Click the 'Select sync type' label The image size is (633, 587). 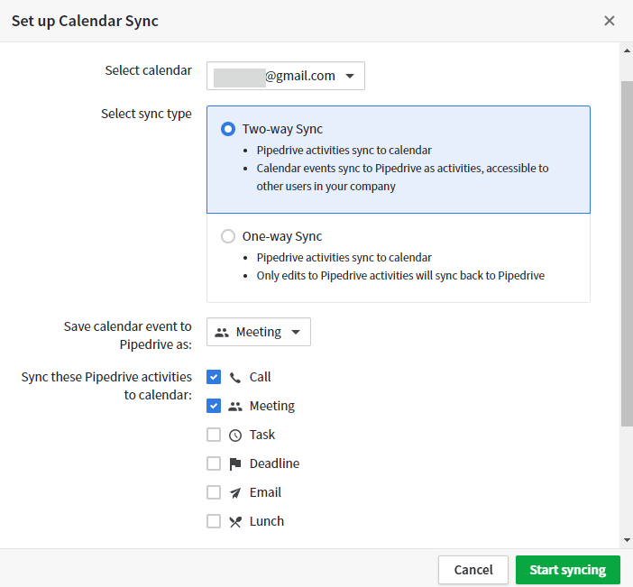click(146, 114)
